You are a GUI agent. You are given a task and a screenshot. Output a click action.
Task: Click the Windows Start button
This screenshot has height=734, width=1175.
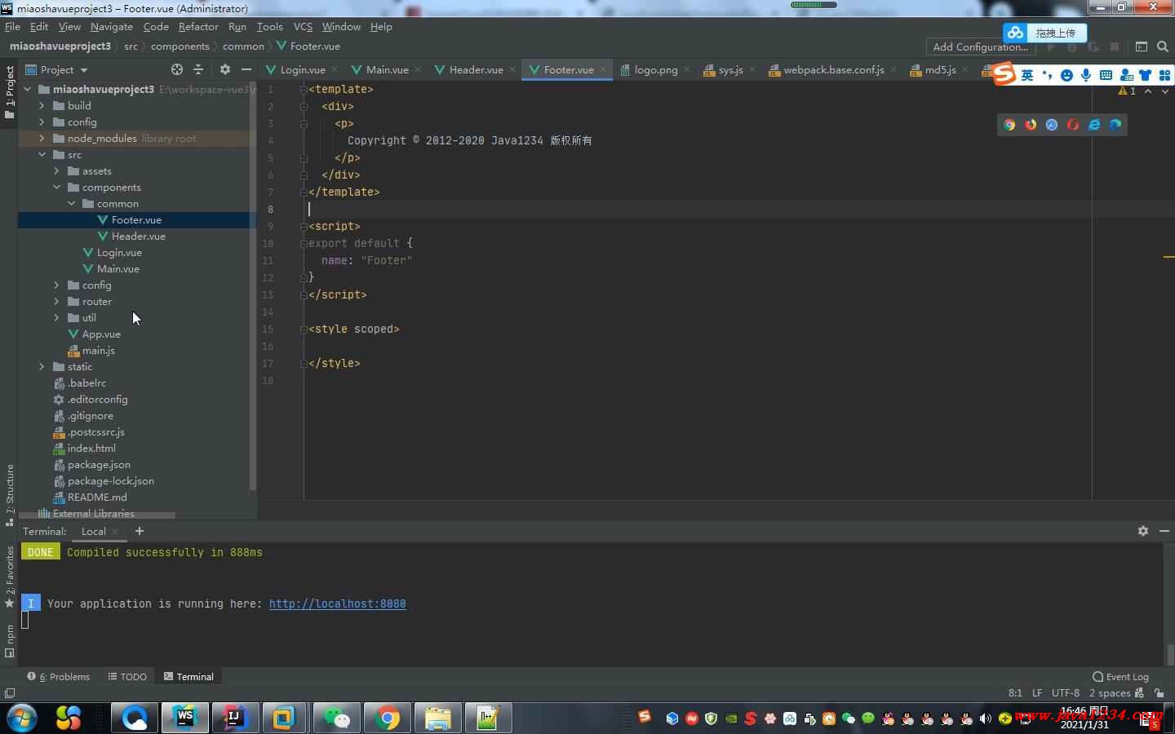pyautogui.click(x=20, y=718)
